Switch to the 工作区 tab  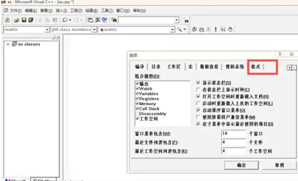(174, 67)
